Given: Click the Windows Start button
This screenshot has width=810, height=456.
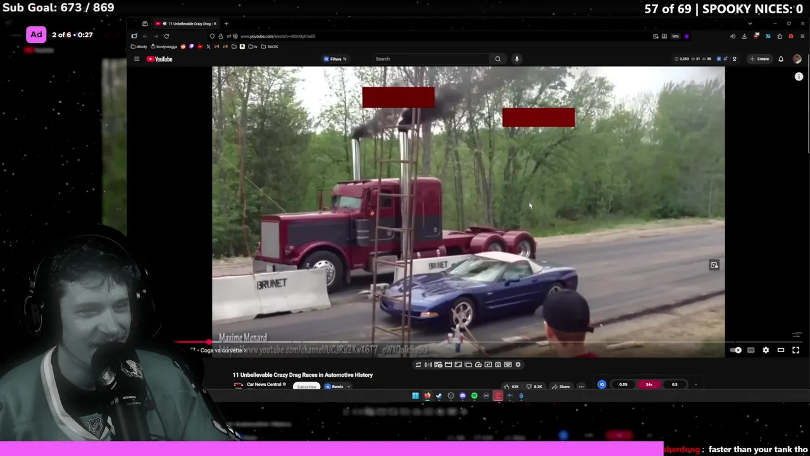Looking at the screenshot, I should (x=415, y=396).
